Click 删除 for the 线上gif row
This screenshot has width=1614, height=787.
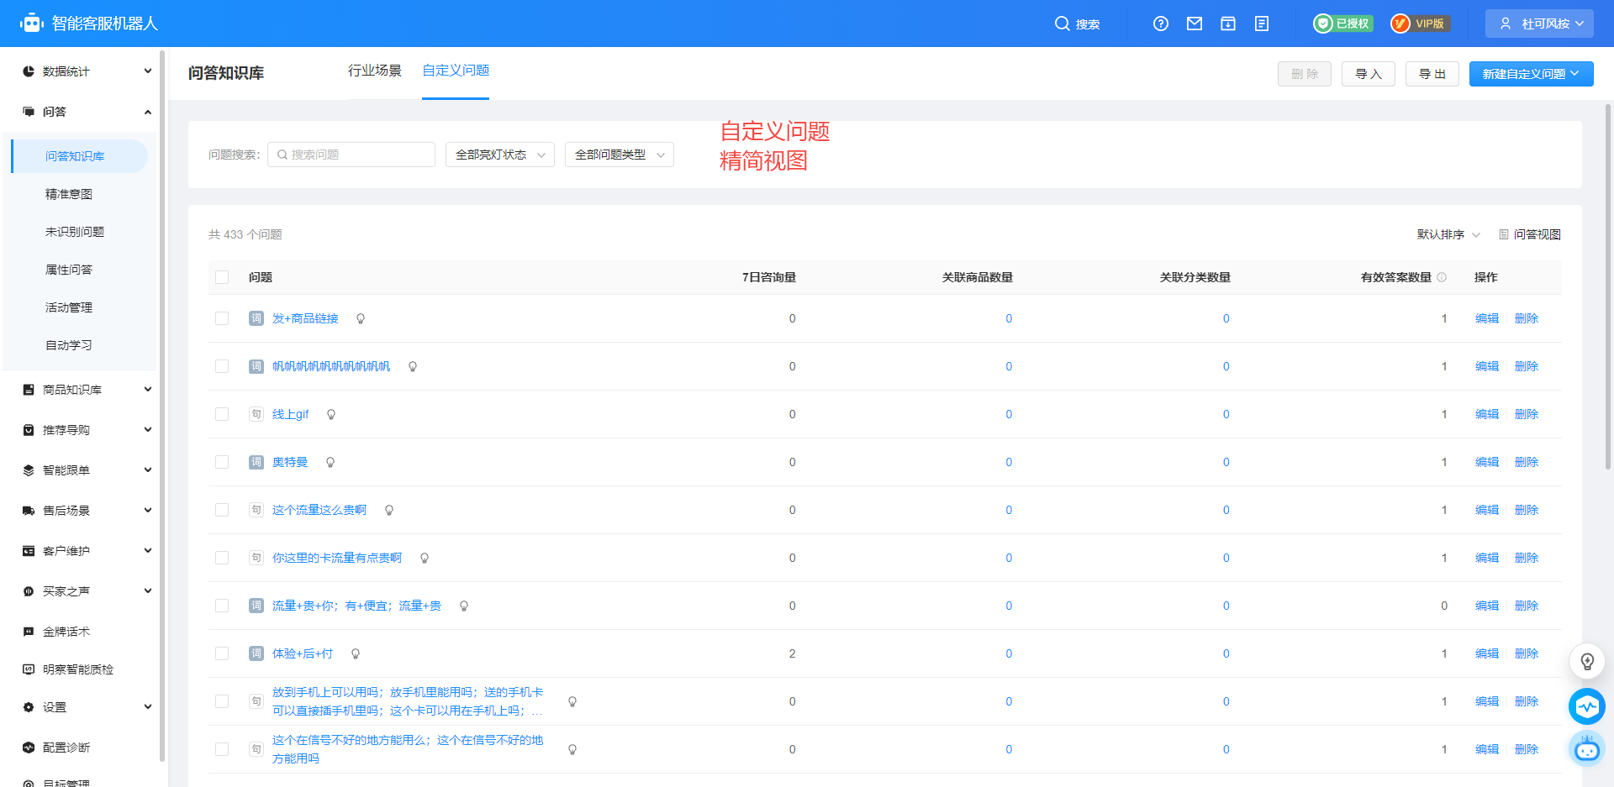click(x=1527, y=414)
